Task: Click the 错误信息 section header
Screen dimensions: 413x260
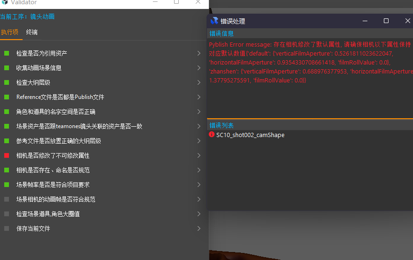Action: [x=222, y=33]
